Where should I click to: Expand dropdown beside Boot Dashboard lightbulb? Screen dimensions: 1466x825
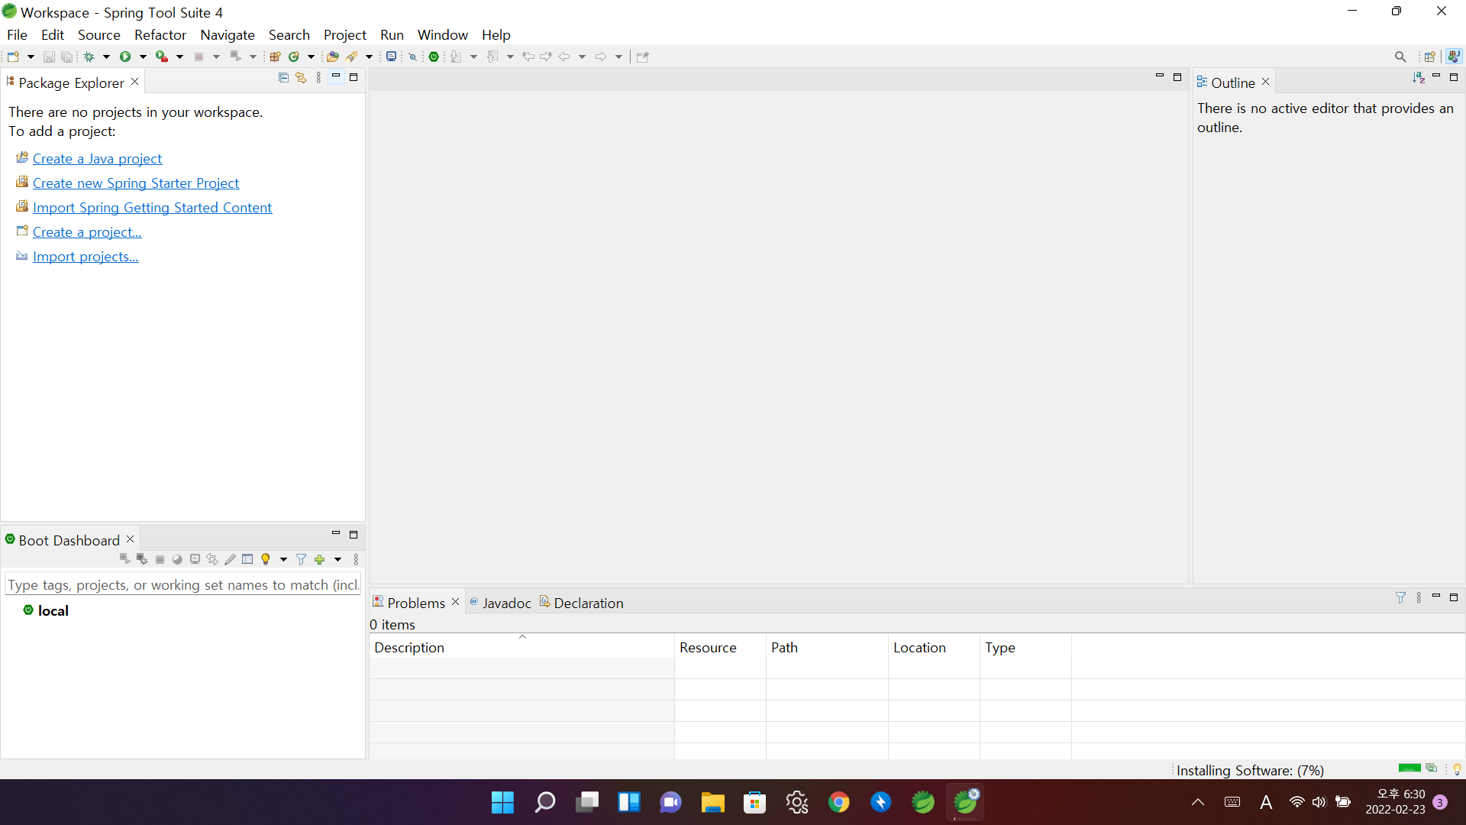click(283, 560)
